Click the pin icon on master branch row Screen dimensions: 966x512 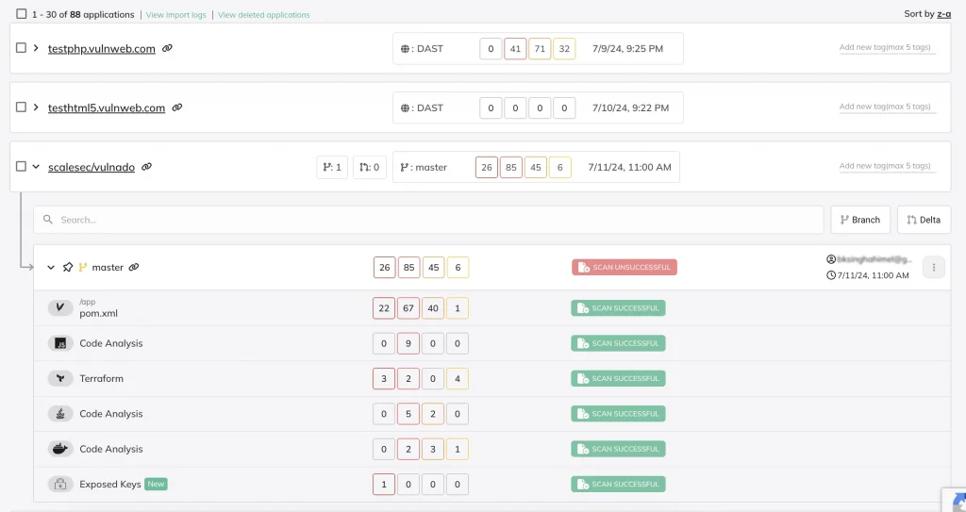pos(68,268)
